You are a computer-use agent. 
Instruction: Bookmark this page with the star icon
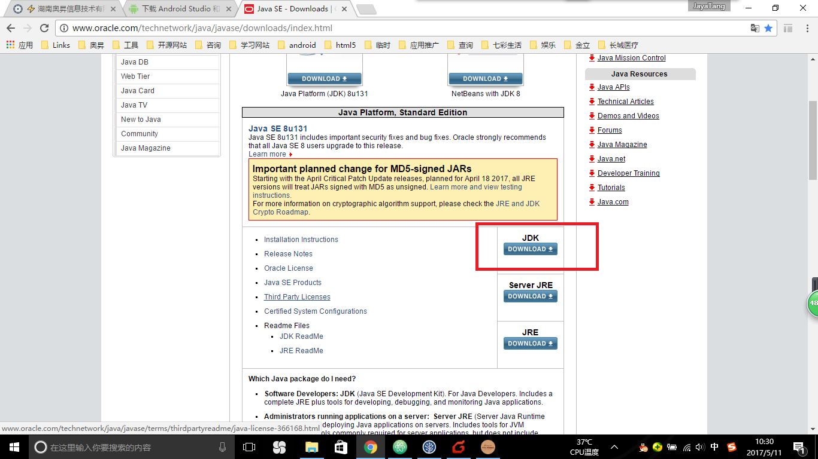[768, 28]
